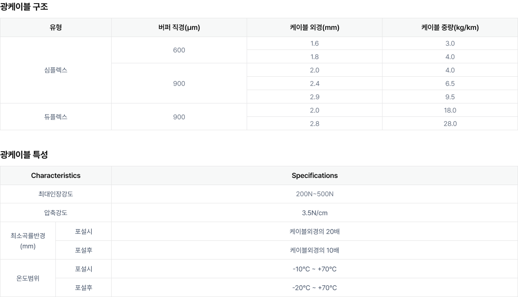Viewport: 518px width, 297px height.
Task: Click the Specifications header cell
Action: tap(314, 176)
